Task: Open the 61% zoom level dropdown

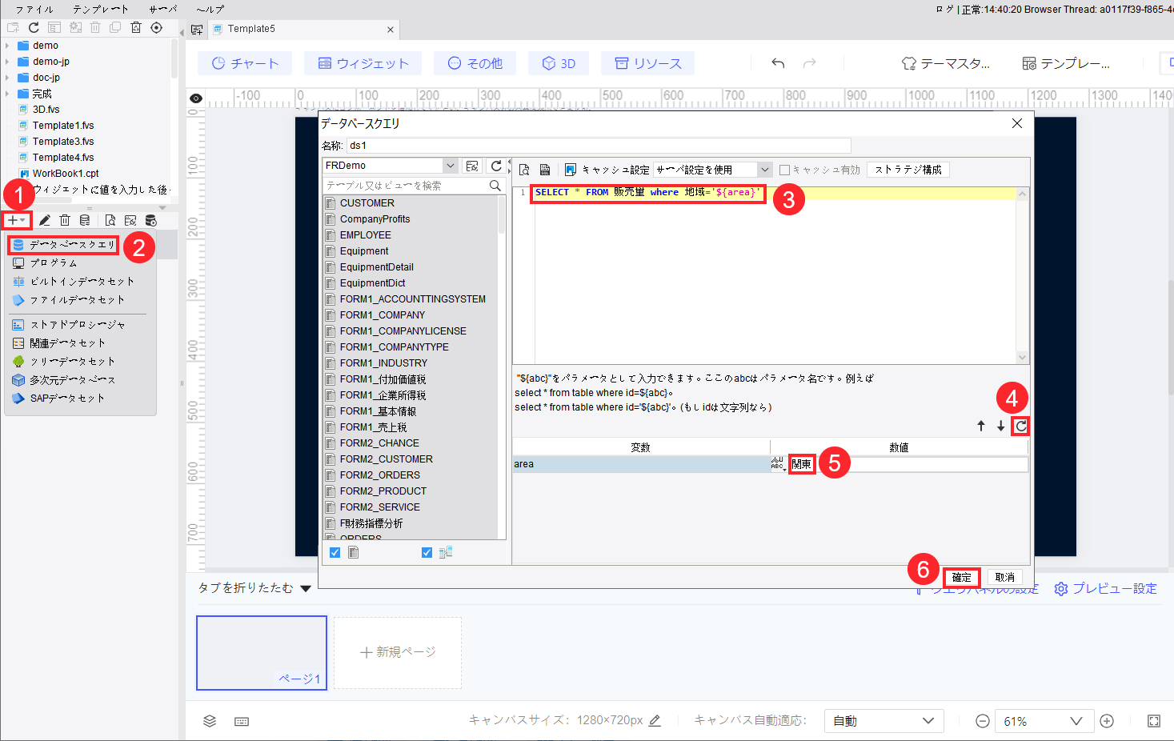Action: pos(1044,721)
